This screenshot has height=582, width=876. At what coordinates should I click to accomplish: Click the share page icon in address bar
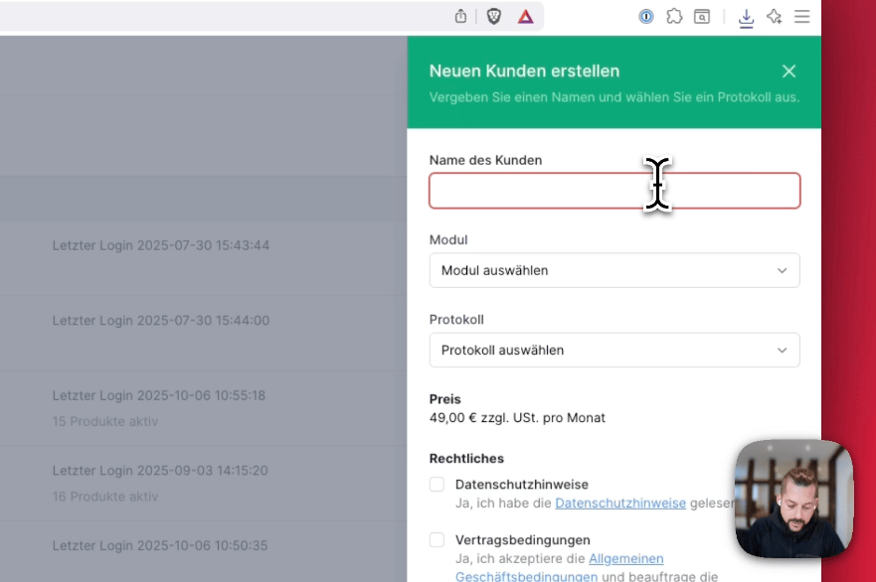pos(460,16)
